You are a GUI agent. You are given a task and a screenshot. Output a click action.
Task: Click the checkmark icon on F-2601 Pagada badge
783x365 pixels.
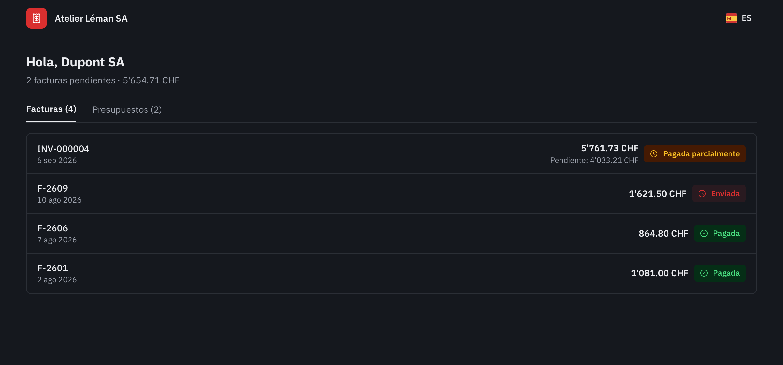(x=704, y=273)
